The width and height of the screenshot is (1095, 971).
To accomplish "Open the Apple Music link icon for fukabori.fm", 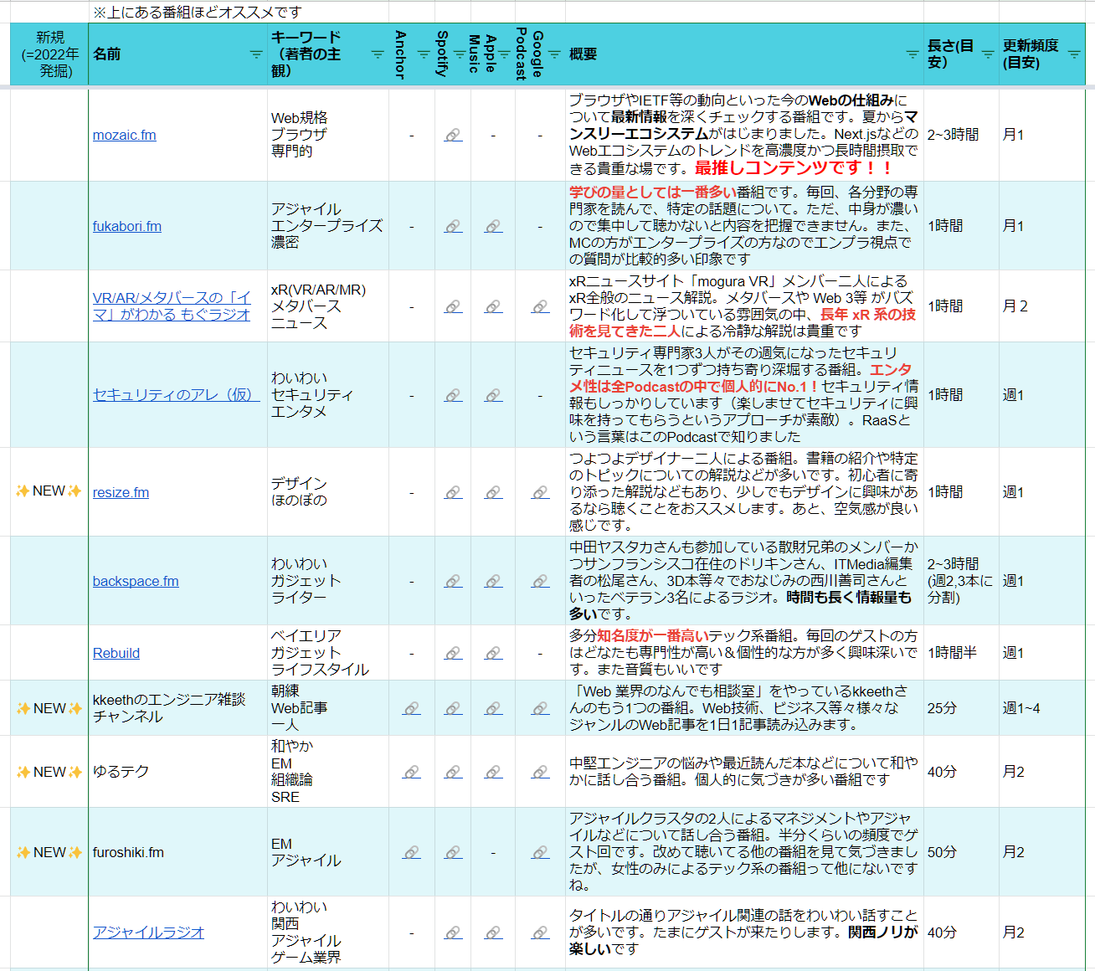I will click(x=493, y=226).
